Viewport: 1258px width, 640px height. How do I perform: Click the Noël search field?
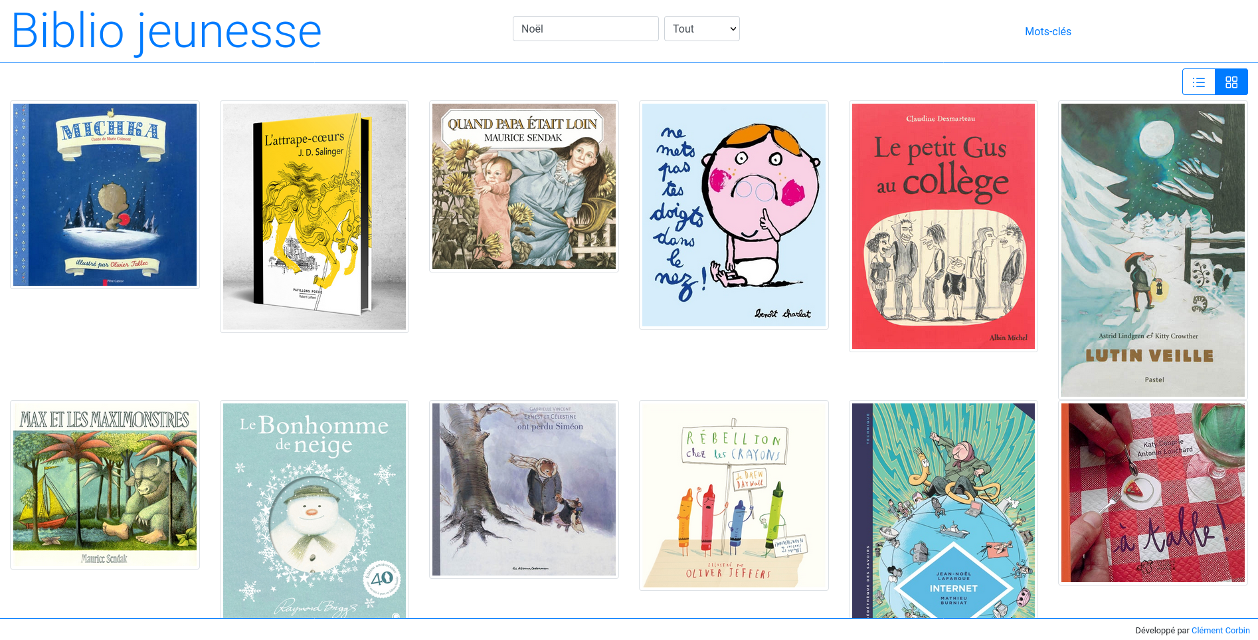[585, 29]
